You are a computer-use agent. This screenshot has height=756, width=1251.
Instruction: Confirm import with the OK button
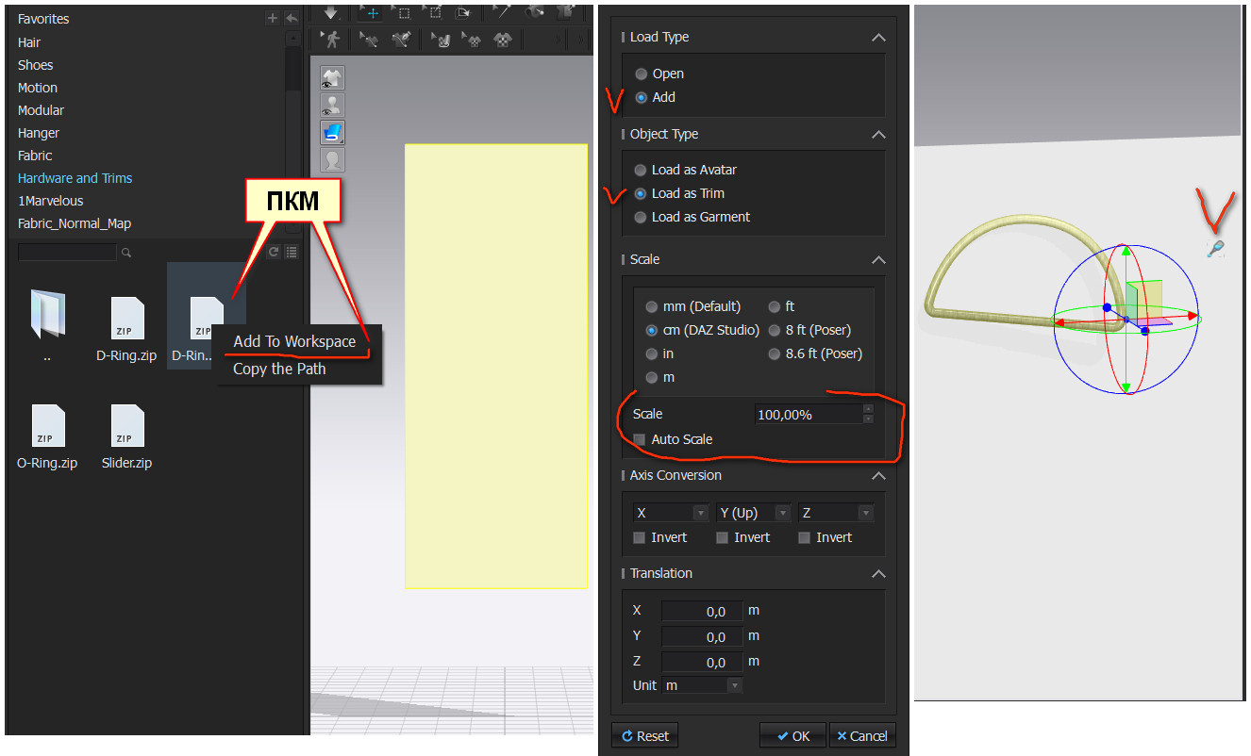pyautogui.click(x=792, y=735)
